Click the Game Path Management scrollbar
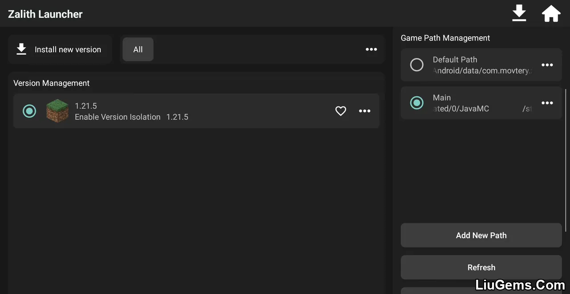 pos(566,160)
